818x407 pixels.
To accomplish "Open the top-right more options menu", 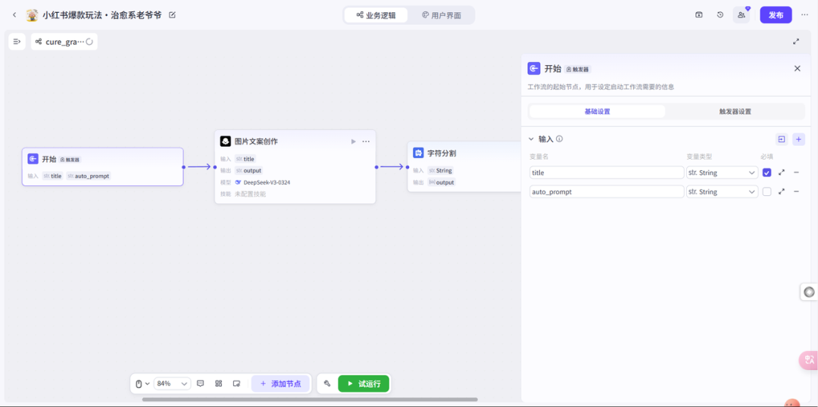I will (804, 15).
